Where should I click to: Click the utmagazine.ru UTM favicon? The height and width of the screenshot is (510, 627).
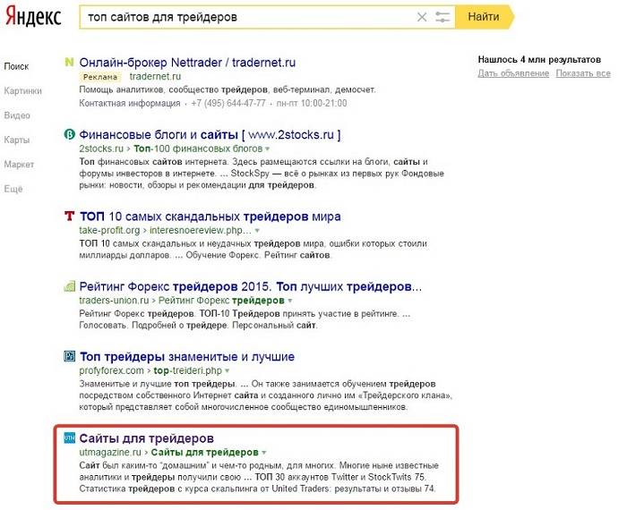pos(69,438)
